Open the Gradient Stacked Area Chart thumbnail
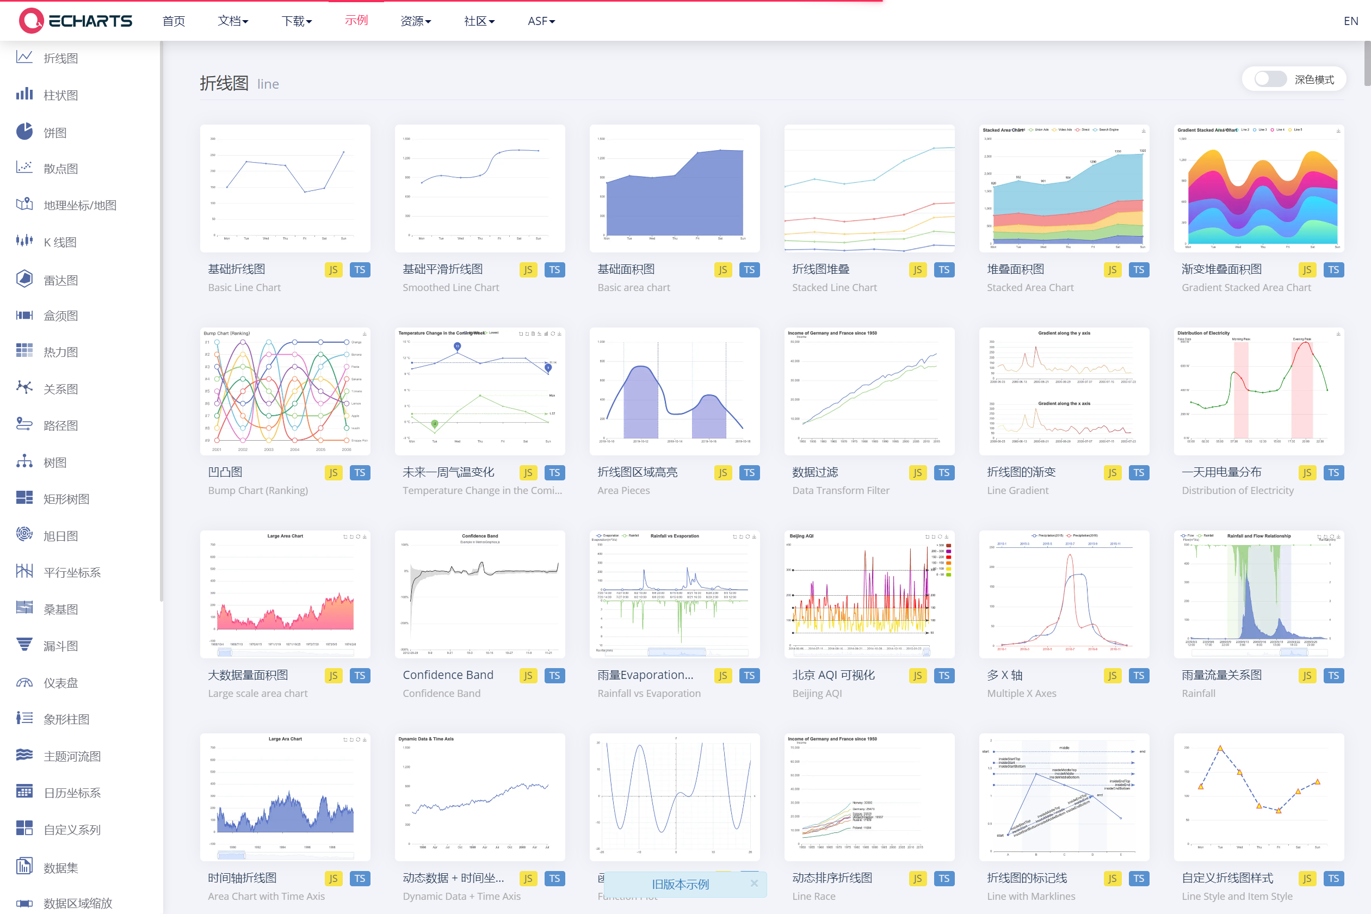Screen dimensions: 1371x914 point(1258,188)
